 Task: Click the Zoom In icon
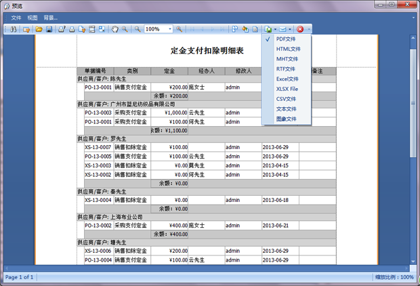(x=180, y=29)
